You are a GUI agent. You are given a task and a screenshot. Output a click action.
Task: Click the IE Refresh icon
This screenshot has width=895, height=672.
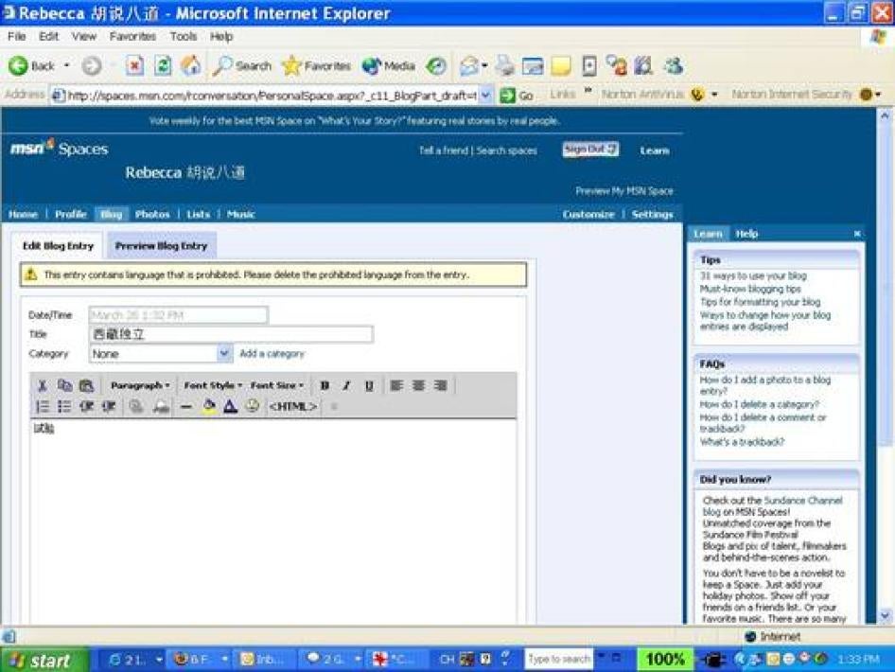coord(163,65)
